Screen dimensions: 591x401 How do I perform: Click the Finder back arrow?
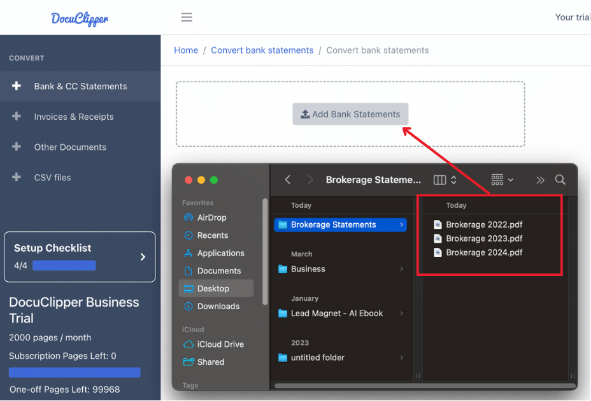pos(288,180)
